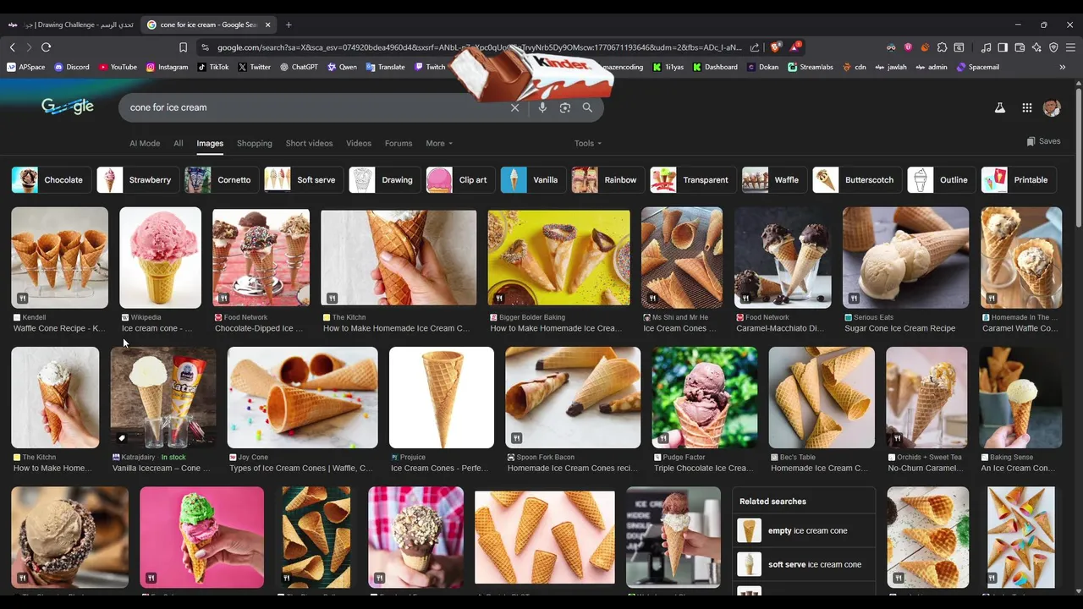Filter images by Cornetto chip

pyautogui.click(x=222, y=179)
